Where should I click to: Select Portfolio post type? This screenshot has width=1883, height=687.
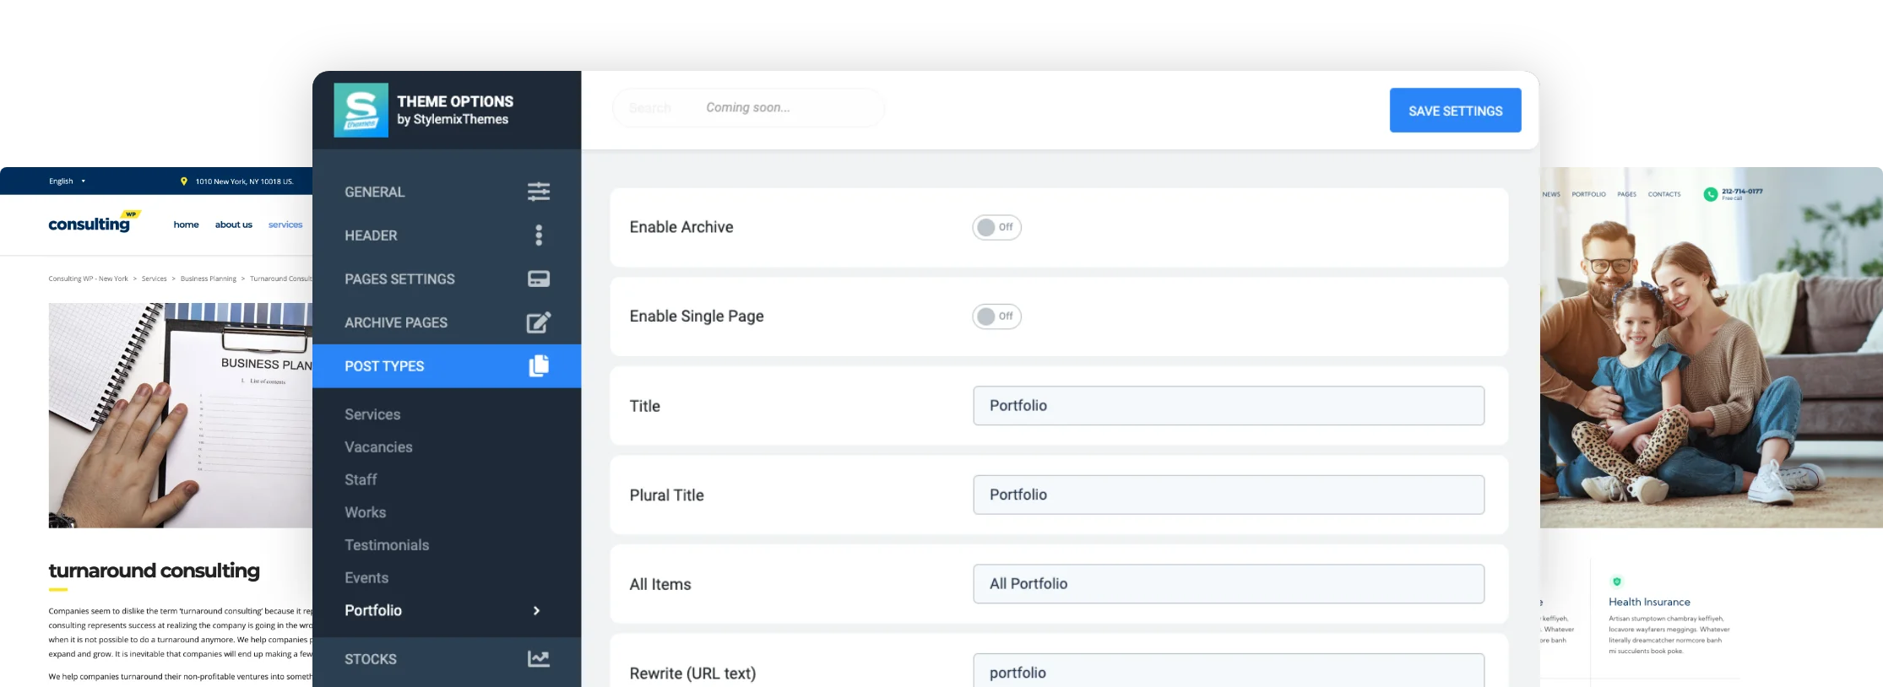373,610
